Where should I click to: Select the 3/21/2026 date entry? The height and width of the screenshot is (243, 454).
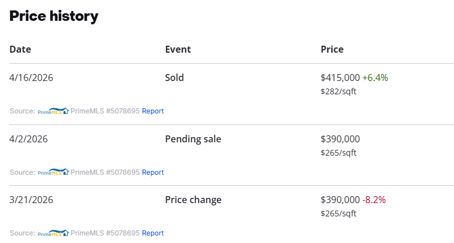tap(31, 200)
